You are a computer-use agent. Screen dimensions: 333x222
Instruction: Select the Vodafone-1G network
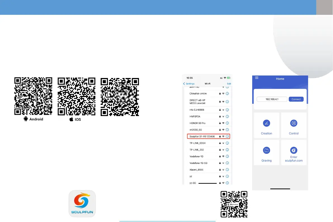(x=209, y=156)
